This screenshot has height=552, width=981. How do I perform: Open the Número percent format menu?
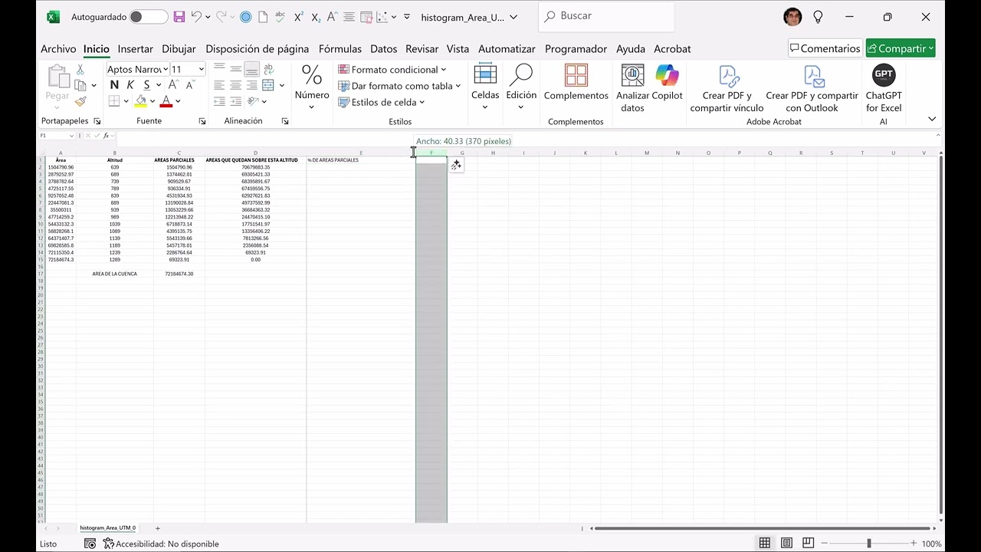pos(312,87)
